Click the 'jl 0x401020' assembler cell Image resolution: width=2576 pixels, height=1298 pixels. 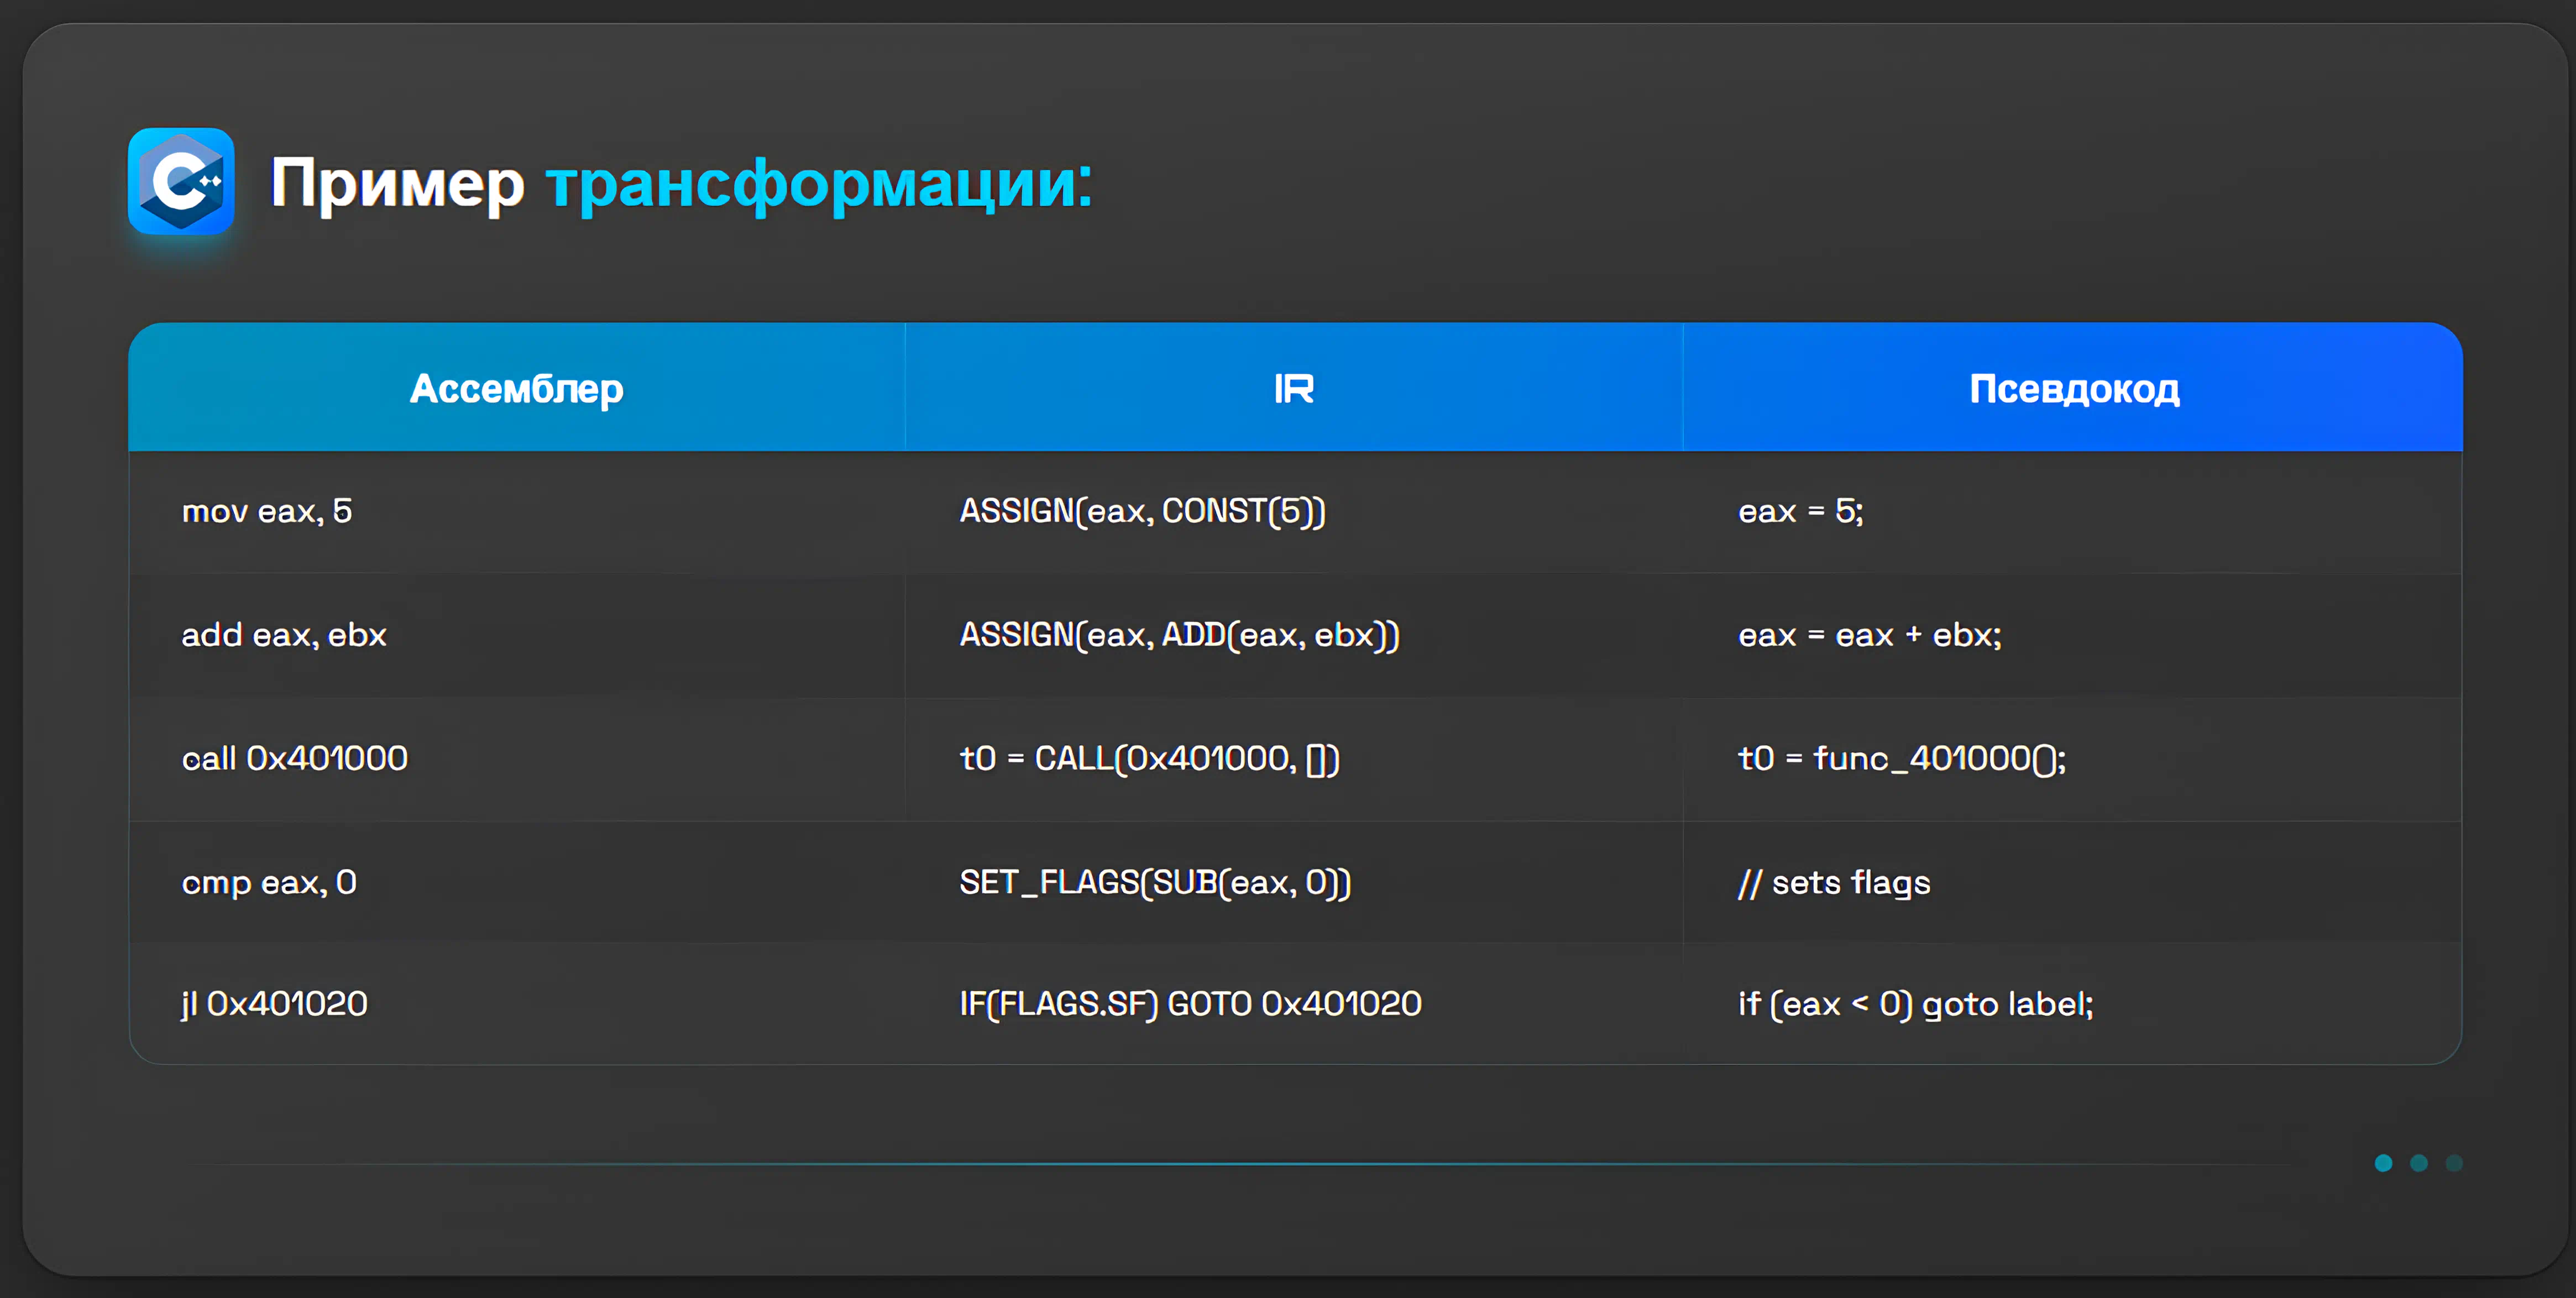(275, 1003)
